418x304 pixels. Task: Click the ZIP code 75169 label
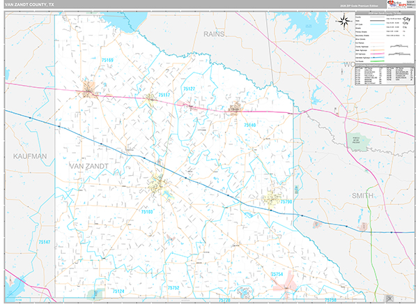pyautogui.click(x=107, y=62)
